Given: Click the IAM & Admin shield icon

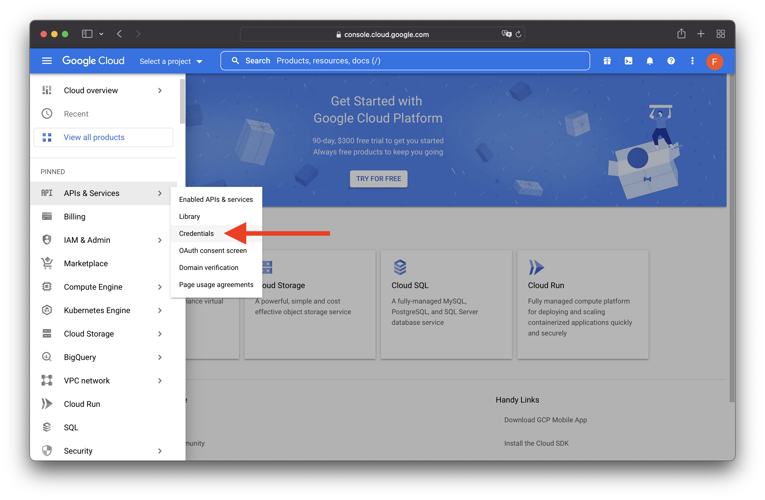Looking at the screenshot, I should (47, 240).
